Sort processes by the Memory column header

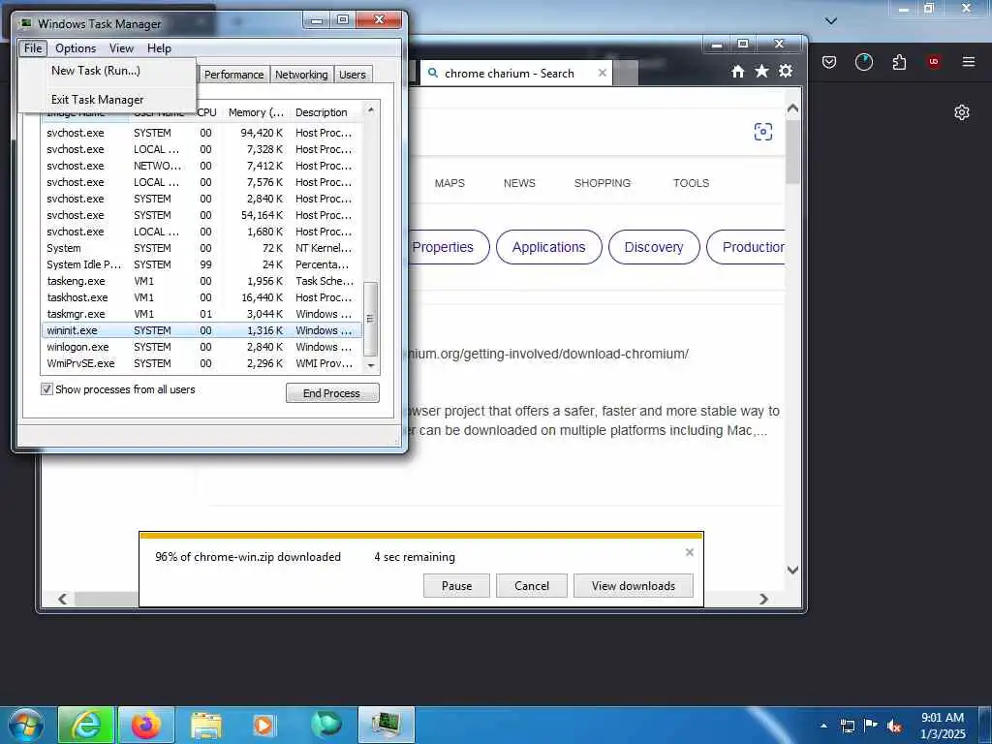pyautogui.click(x=256, y=112)
